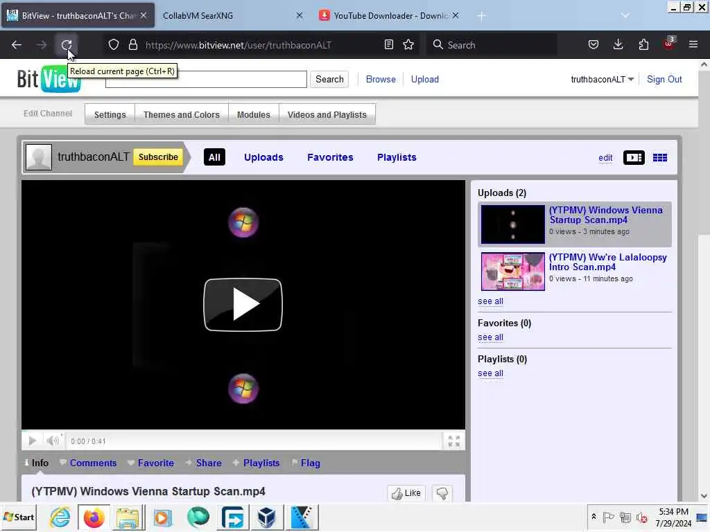Image resolution: width=710 pixels, height=532 pixels.
Task: Click see all under Uploads
Action: point(490,301)
